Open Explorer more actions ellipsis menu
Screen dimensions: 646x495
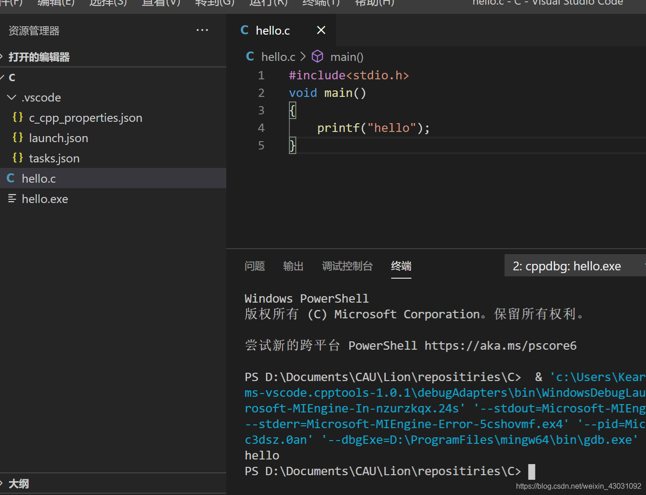pyautogui.click(x=202, y=30)
